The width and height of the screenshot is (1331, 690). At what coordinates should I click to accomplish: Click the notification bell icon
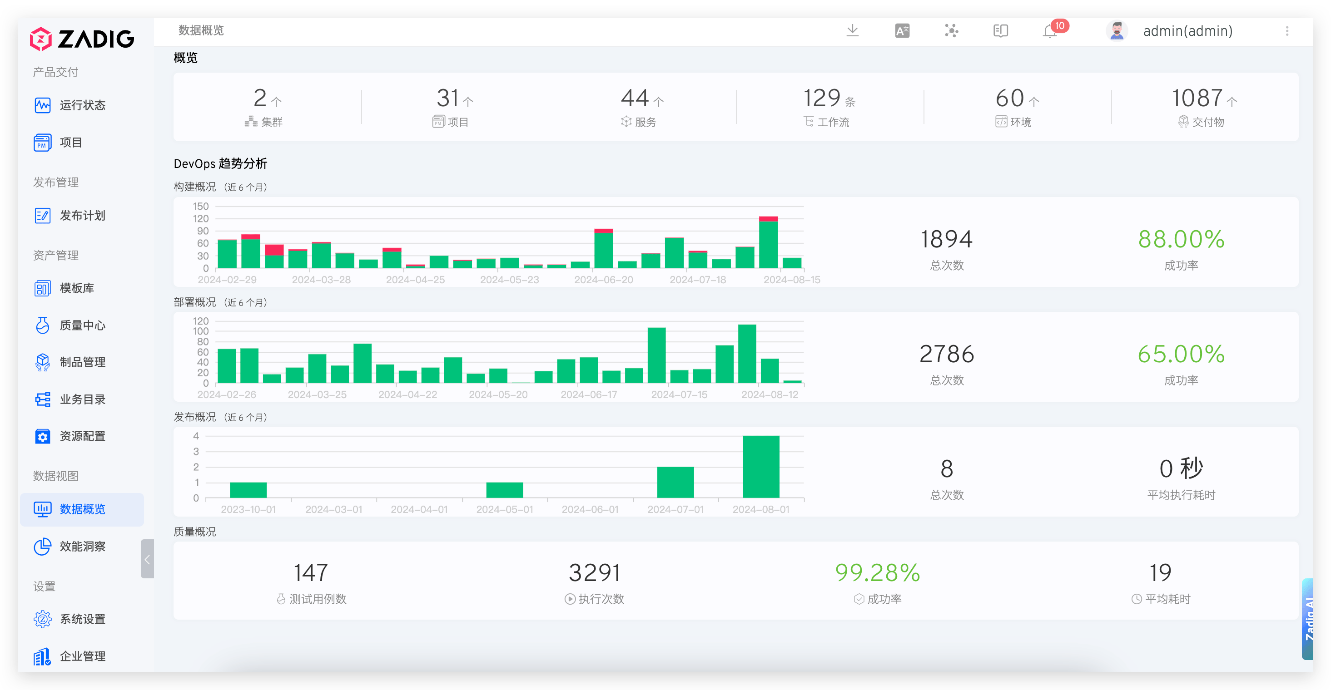[1050, 31]
